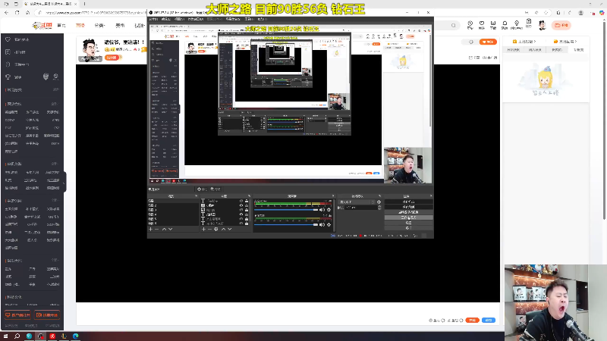Adjust second mixer channel volume slider
Viewport: 607px width, 341px height.
coord(286,224)
